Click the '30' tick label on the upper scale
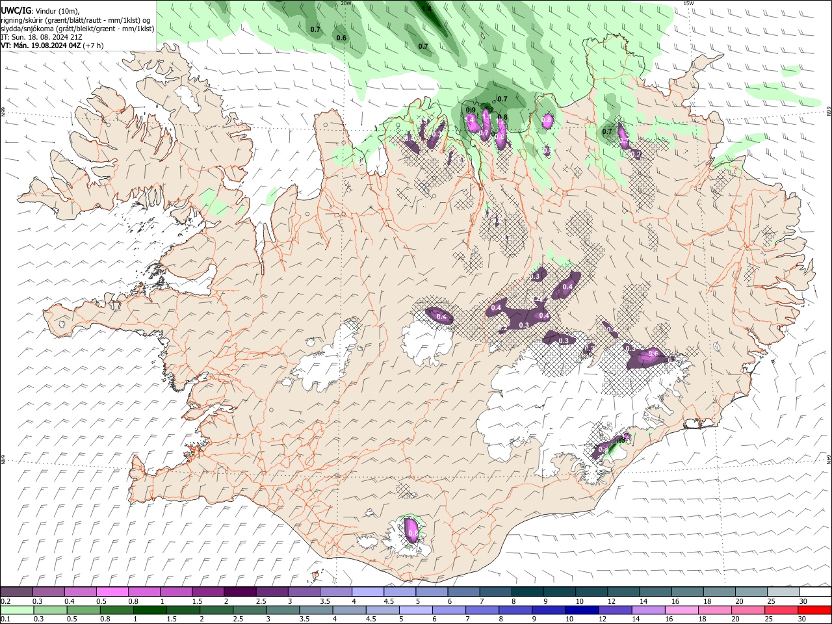This screenshot has height=624, width=832. click(x=803, y=601)
